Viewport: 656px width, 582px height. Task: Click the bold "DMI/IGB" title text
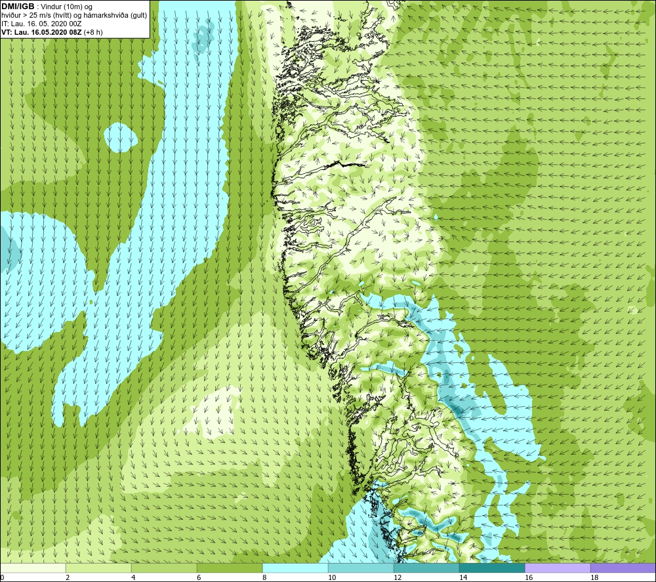[x=18, y=7]
